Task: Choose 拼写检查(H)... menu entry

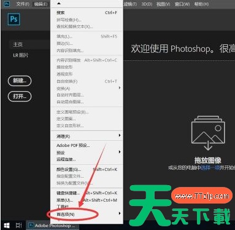Action: (87, 20)
